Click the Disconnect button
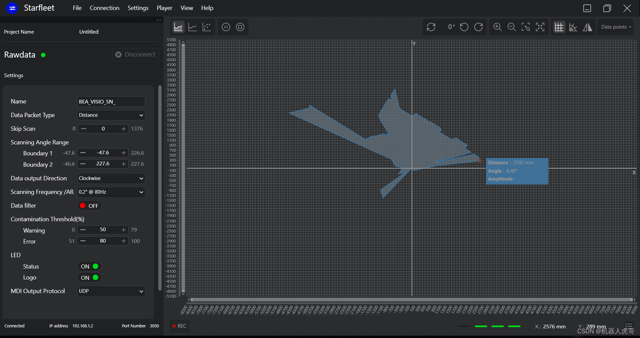Image resolution: width=640 pixels, height=338 pixels. tap(136, 55)
